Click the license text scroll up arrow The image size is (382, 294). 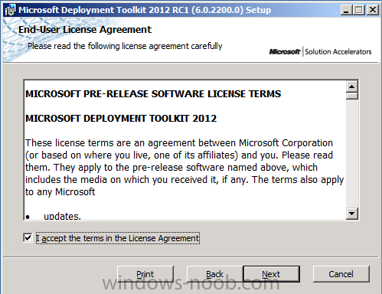[352, 87]
